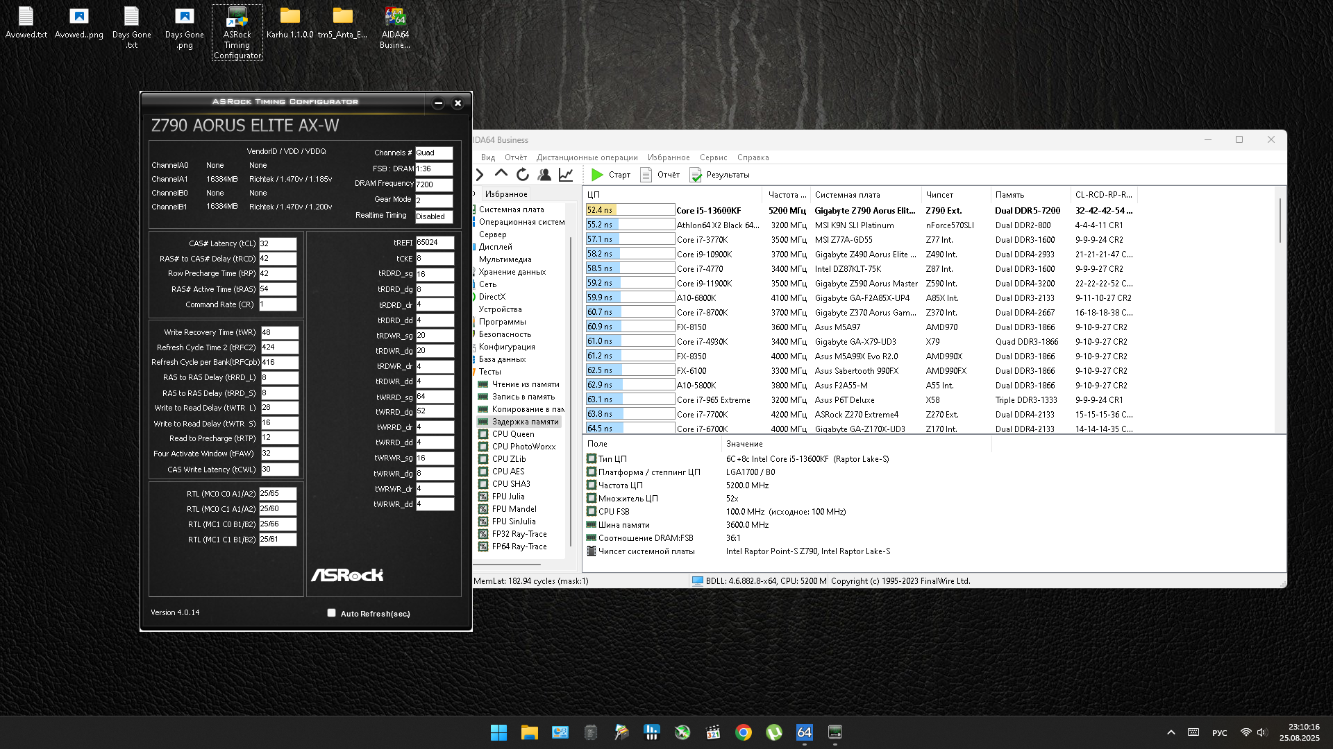Click the graph chart toolbar icon

pos(566,175)
